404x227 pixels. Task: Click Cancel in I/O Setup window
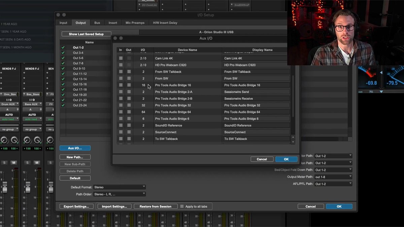tap(310, 206)
